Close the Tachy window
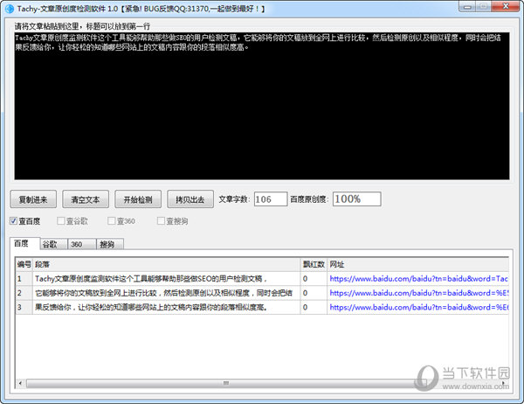The height and width of the screenshot is (404, 524). click(x=506, y=6)
